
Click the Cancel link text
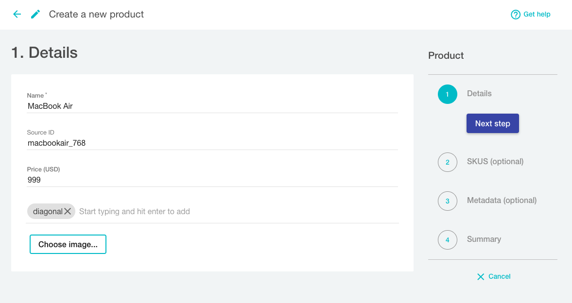[x=499, y=276]
